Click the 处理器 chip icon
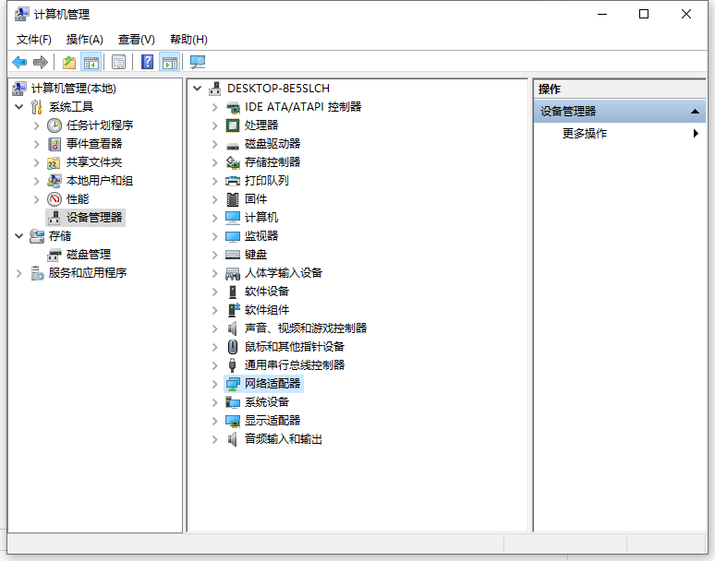Viewport: 715px width, 561px height. click(233, 125)
